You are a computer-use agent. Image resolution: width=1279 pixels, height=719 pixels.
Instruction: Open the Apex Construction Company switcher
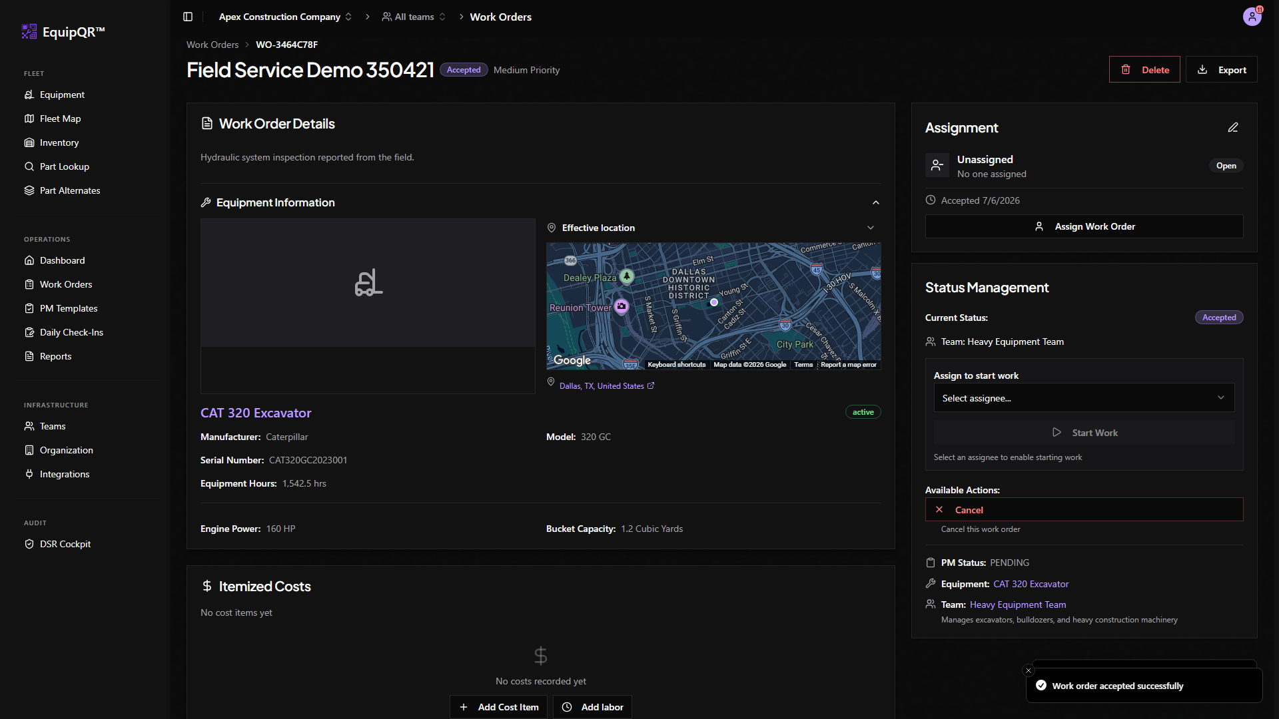285,17
